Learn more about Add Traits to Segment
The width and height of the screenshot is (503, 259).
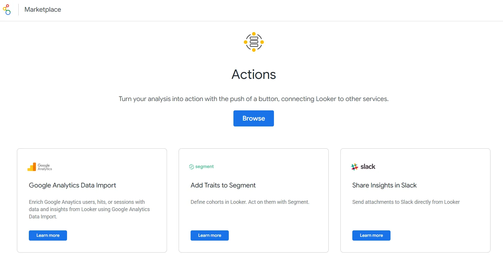[x=210, y=235]
